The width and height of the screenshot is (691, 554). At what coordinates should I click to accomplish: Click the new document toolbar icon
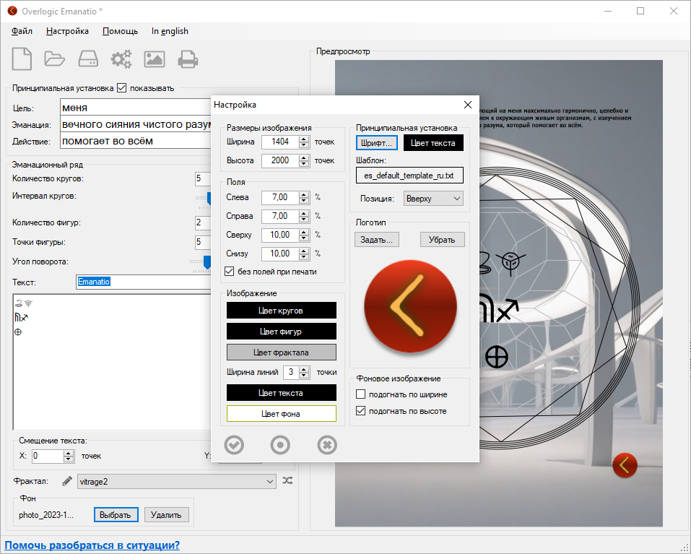[x=22, y=59]
